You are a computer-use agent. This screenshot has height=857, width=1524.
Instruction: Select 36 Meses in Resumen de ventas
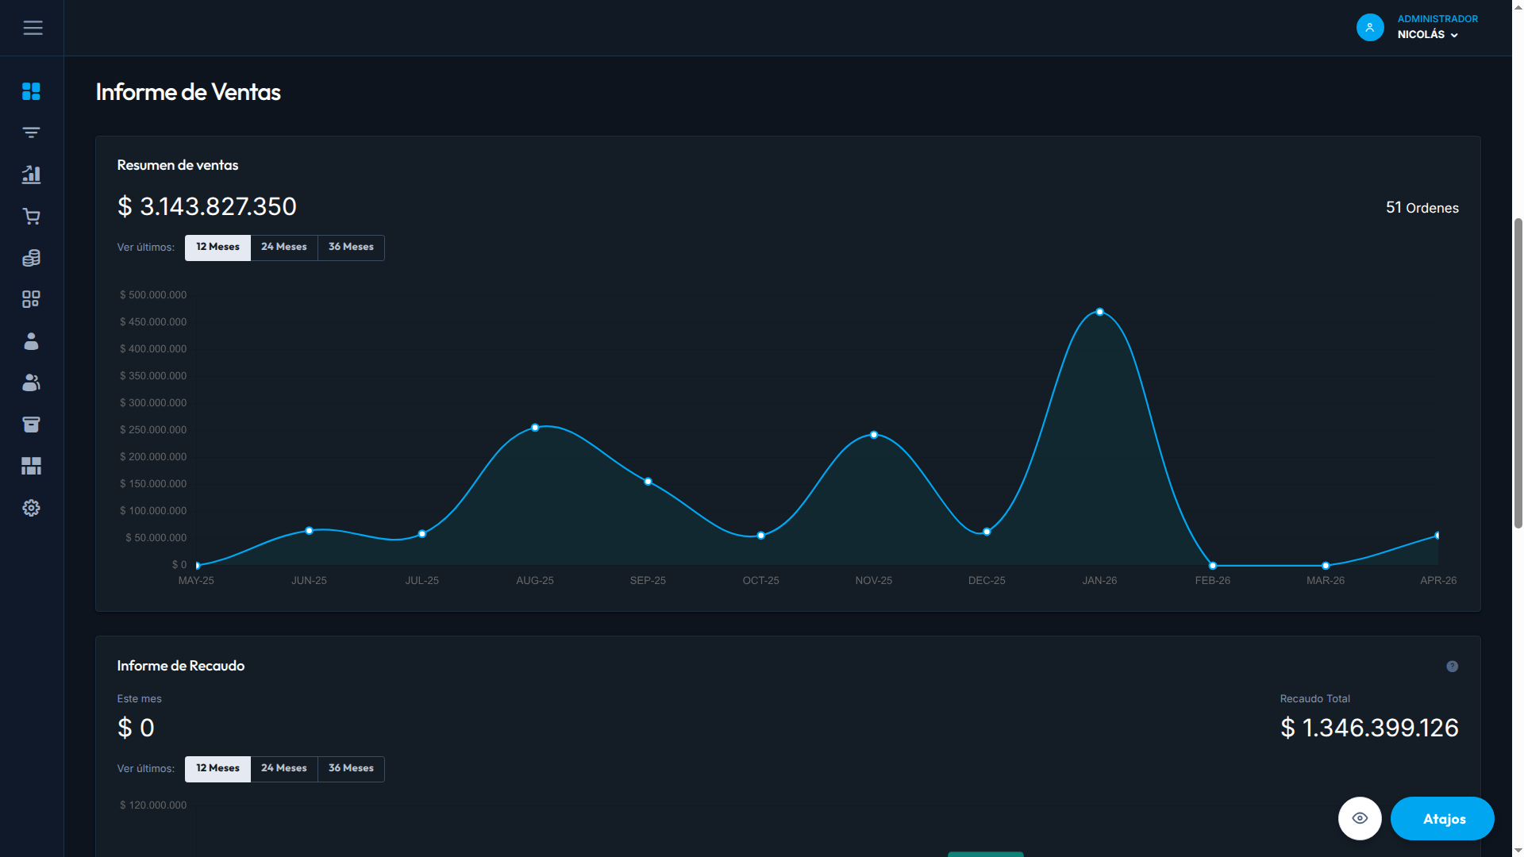pos(351,247)
